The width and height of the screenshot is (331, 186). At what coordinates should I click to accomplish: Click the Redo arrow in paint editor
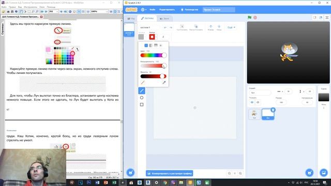click(x=171, y=27)
